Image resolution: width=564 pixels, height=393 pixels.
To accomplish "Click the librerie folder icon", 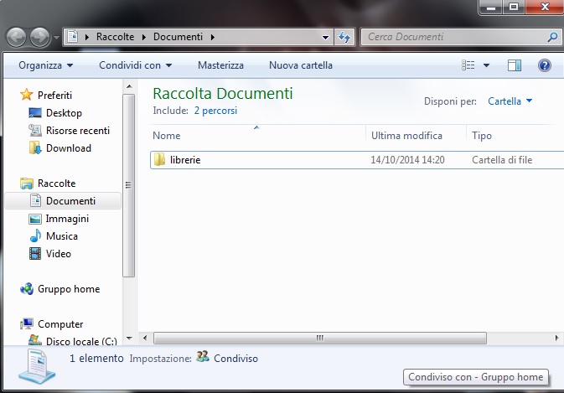I will pyautogui.click(x=160, y=160).
